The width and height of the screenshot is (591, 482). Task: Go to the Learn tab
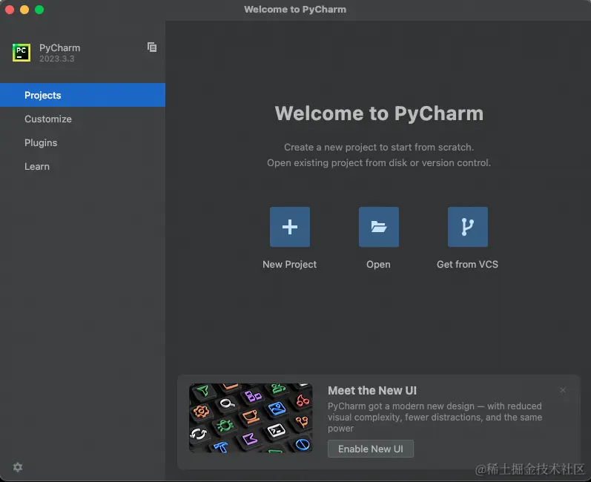[82, 167]
